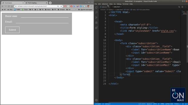
Task: Click the UTF-8 encoding status item
Action: (155, 104)
